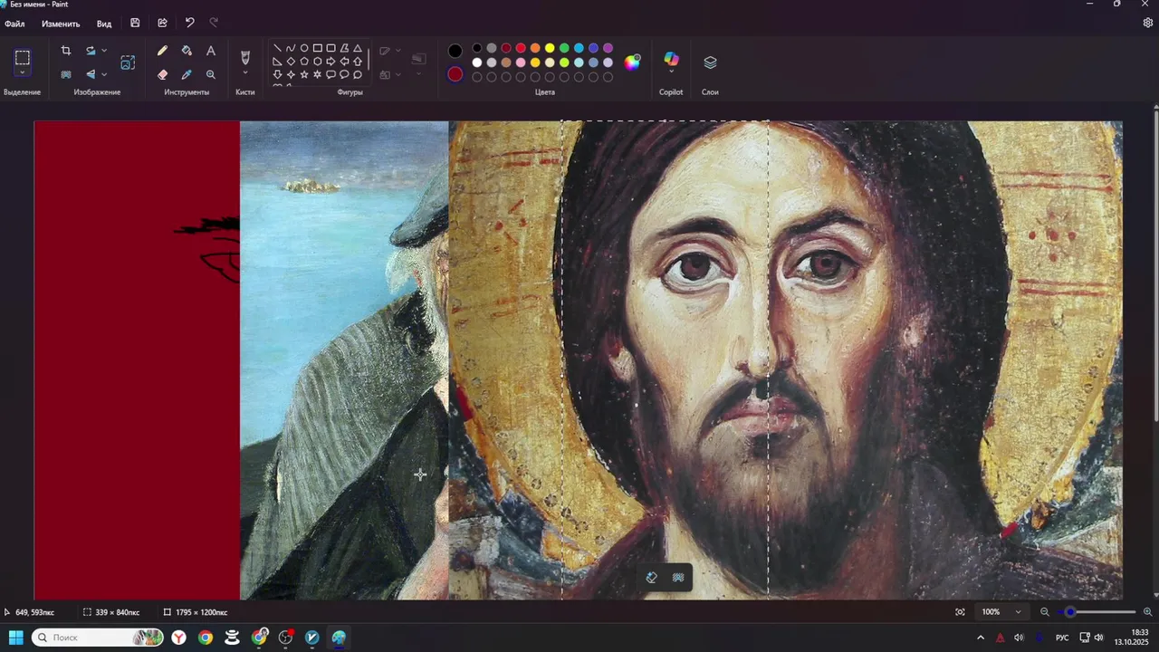Select the Fill bucket tool
The width and height of the screenshot is (1159, 652).
pyautogui.click(x=187, y=51)
